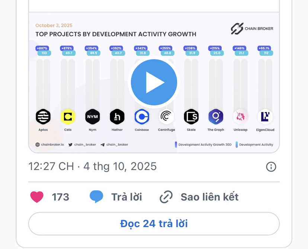Click the EigenCloud logo icon
308x249 pixels.
coord(265,117)
